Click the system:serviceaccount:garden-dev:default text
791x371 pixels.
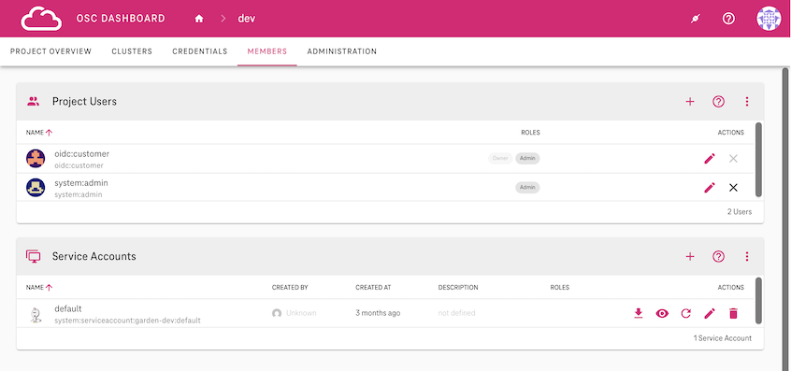128,321
